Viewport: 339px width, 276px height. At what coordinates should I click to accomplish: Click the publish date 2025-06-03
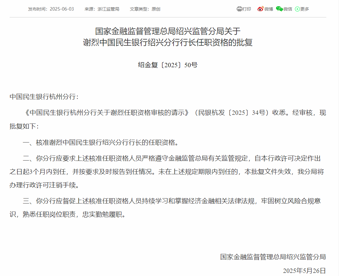tap(62, 9)
